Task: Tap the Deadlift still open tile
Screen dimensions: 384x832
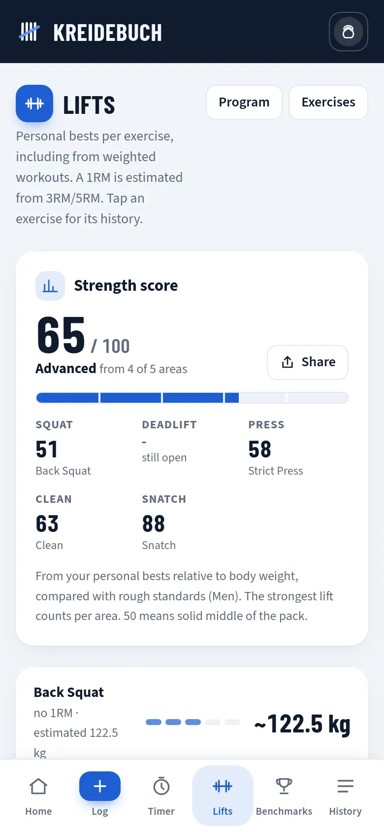Action: click(188, 442)
